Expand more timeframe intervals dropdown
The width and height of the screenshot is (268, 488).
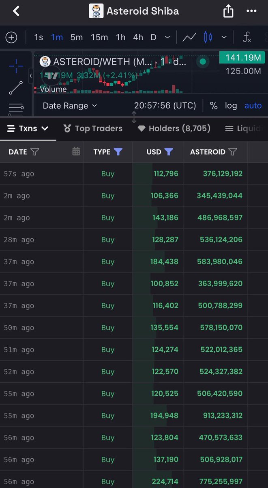click(x=167, y=38)
